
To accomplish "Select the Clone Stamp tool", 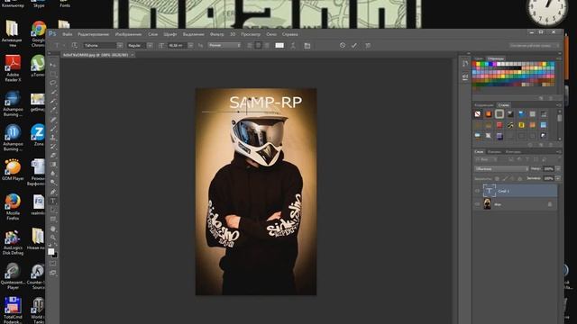I will click(x=53, y=138).
